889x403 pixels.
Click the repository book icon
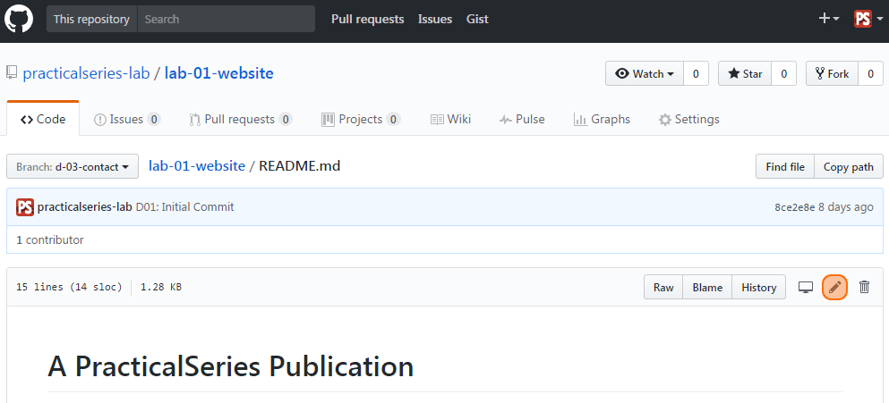(x=12, y=73)
